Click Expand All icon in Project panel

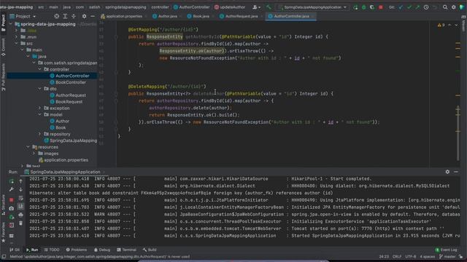65,16
